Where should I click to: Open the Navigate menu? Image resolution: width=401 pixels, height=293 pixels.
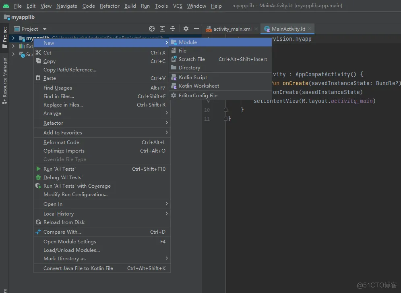(x=67, y=6)
